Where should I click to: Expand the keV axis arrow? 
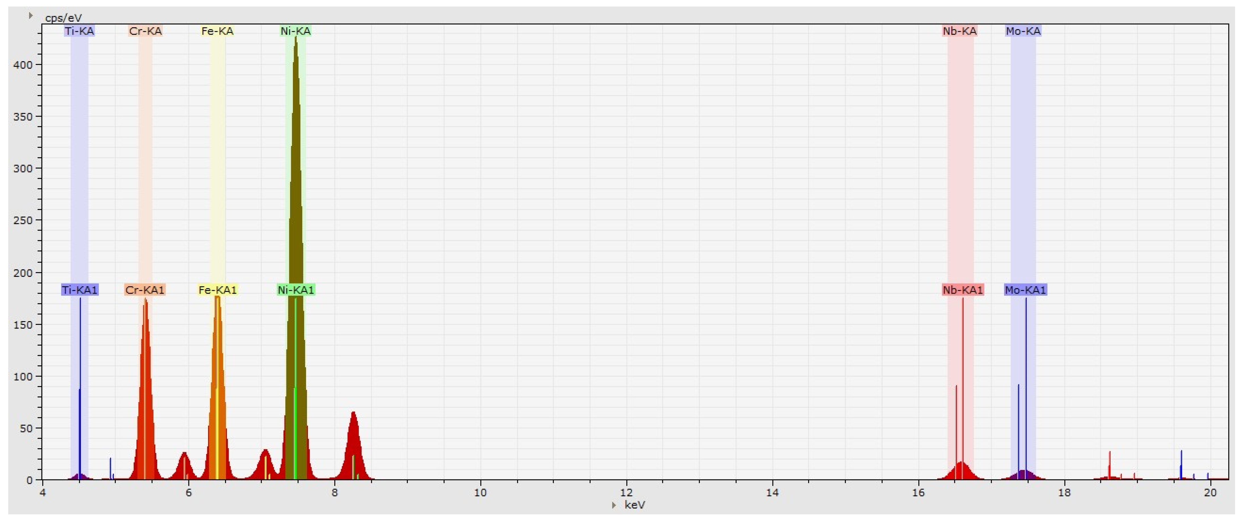pos(614,505)
